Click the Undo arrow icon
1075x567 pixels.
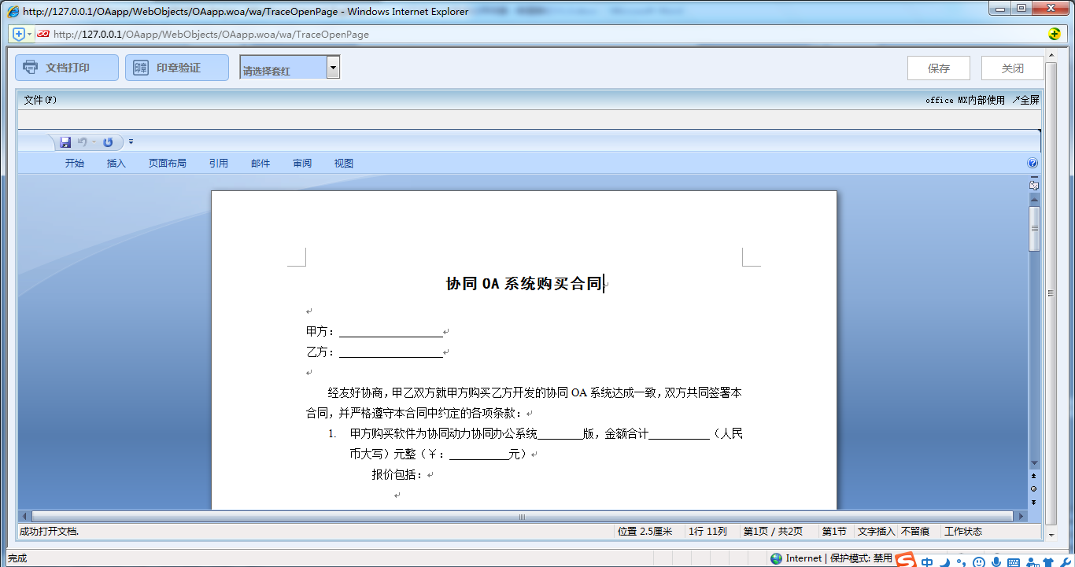tap(83, 142)
